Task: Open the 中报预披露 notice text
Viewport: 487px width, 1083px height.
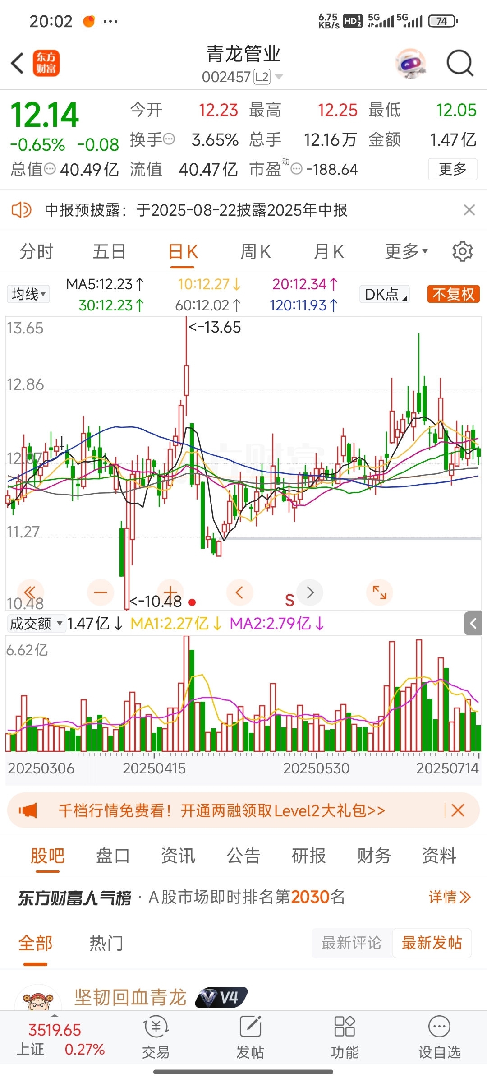Action: pyautogui.click(x=196, y=210)
